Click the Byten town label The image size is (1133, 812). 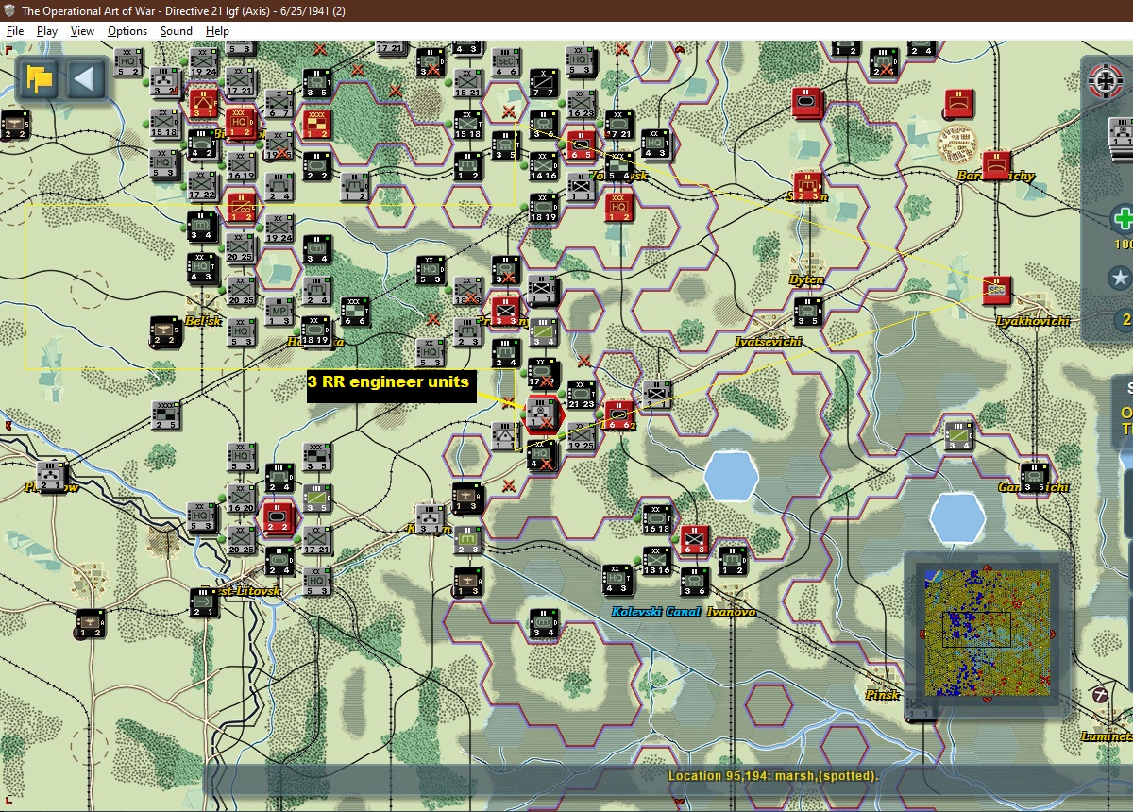(x=806, y=279)
